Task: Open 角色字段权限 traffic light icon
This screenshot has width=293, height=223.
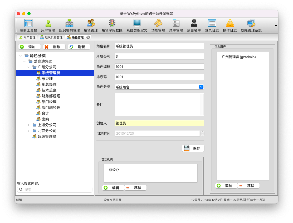Action: tap(112, 24)
